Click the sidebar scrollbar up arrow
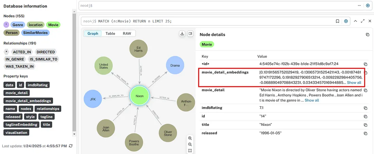Screen dimensions: 374x154 [x=74, y=11]
